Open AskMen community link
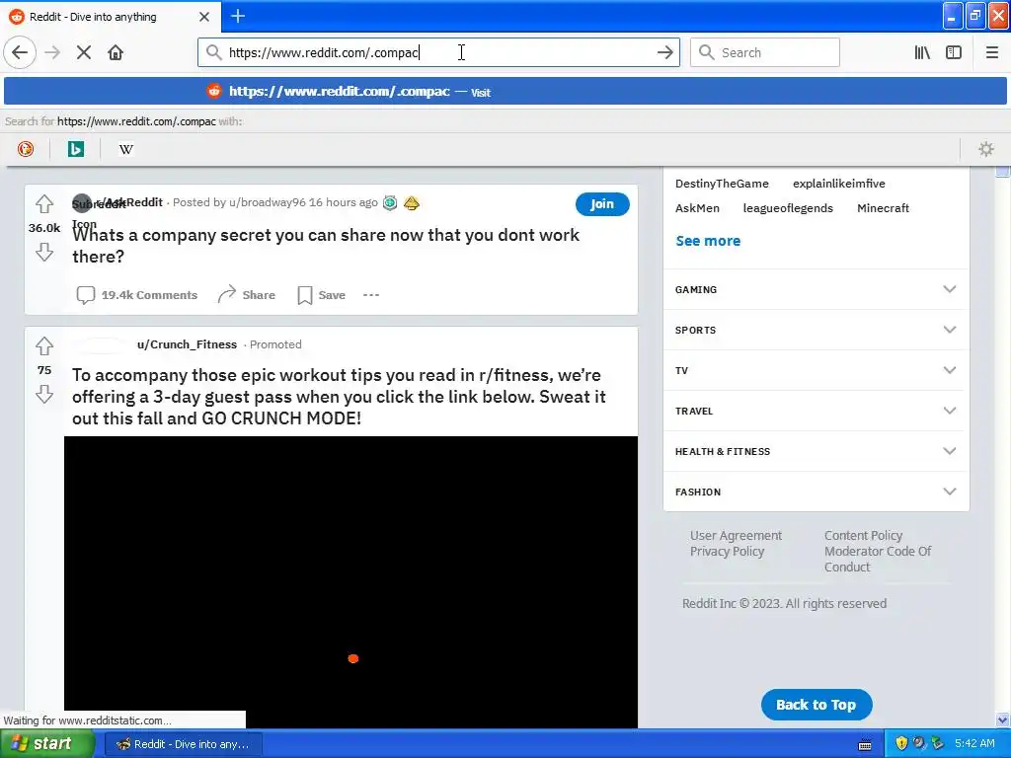1011x758 pixels. click(x=697, y=208)
